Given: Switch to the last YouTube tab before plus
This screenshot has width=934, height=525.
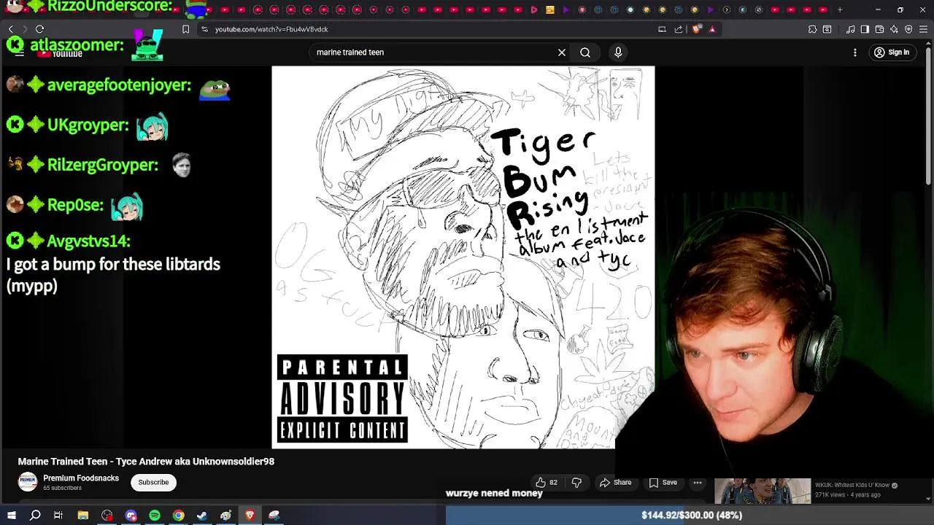Looking at the screenshot, I should click(823, 9).
